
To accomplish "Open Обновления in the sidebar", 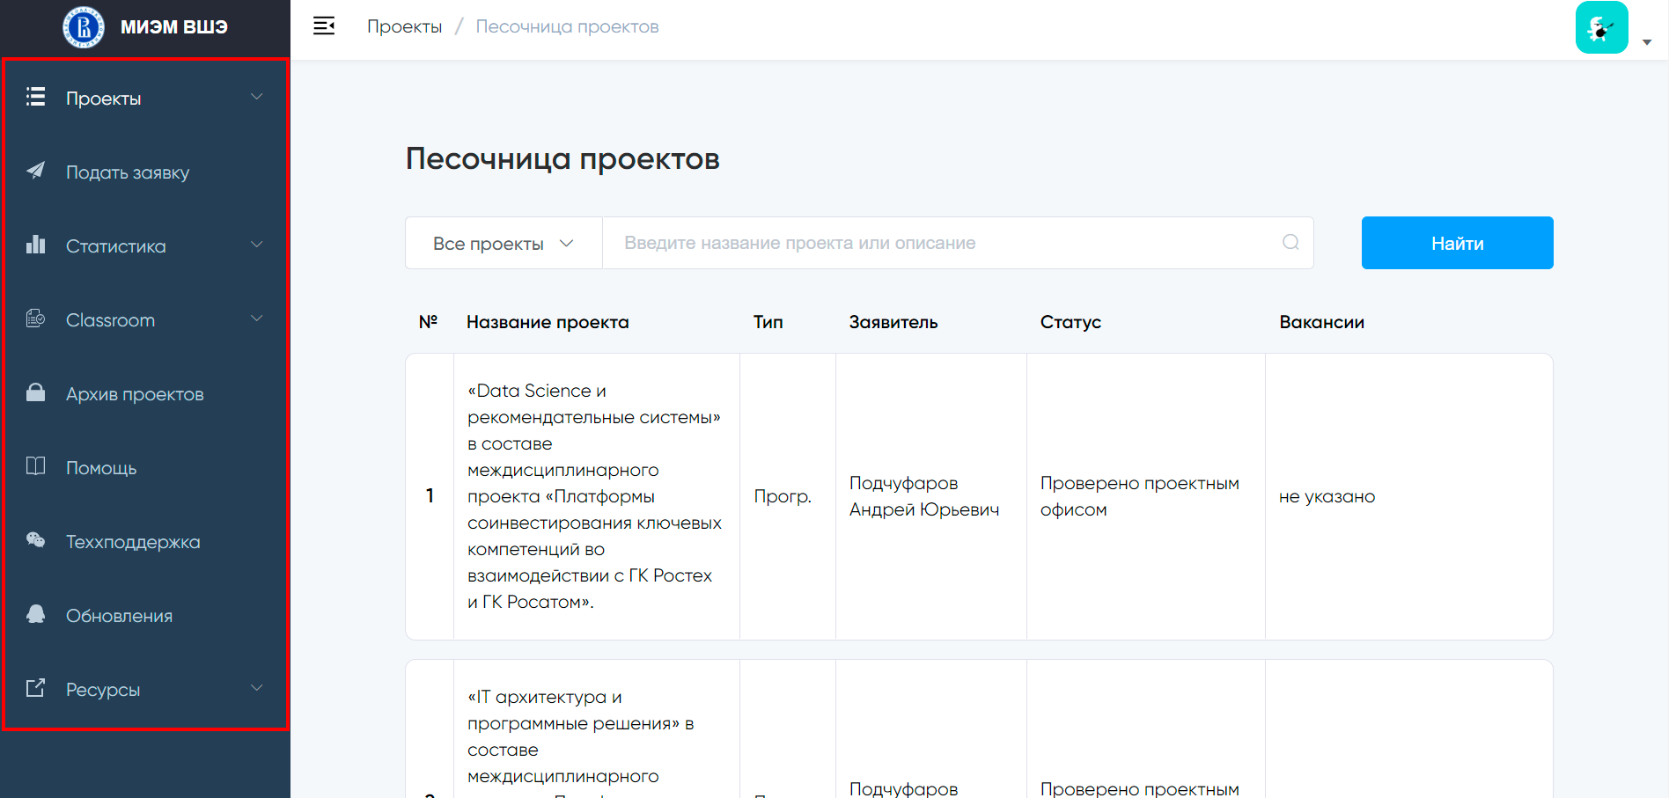I will click(x=145, y=615).
